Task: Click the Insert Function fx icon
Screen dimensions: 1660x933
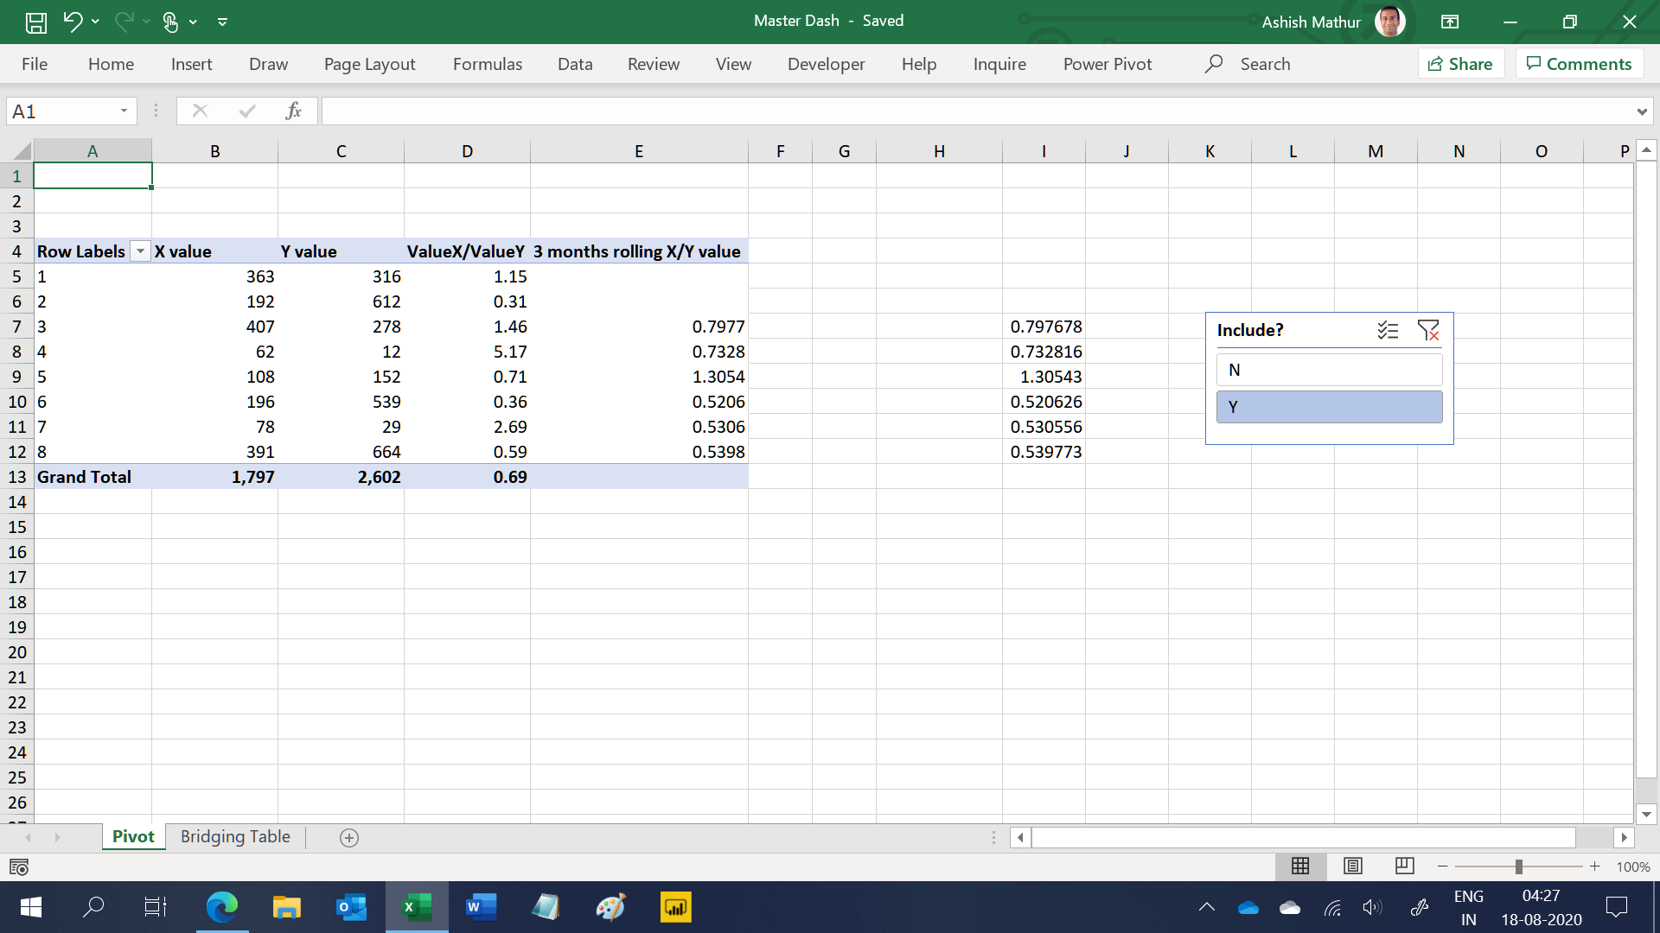Action: coord(293,111)
